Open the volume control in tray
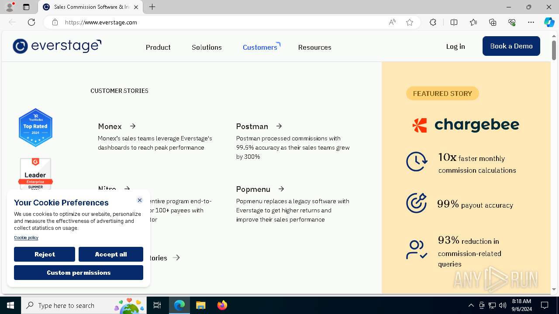The width and height of the screenshot is (559, 314). click(x=503, y=305)
